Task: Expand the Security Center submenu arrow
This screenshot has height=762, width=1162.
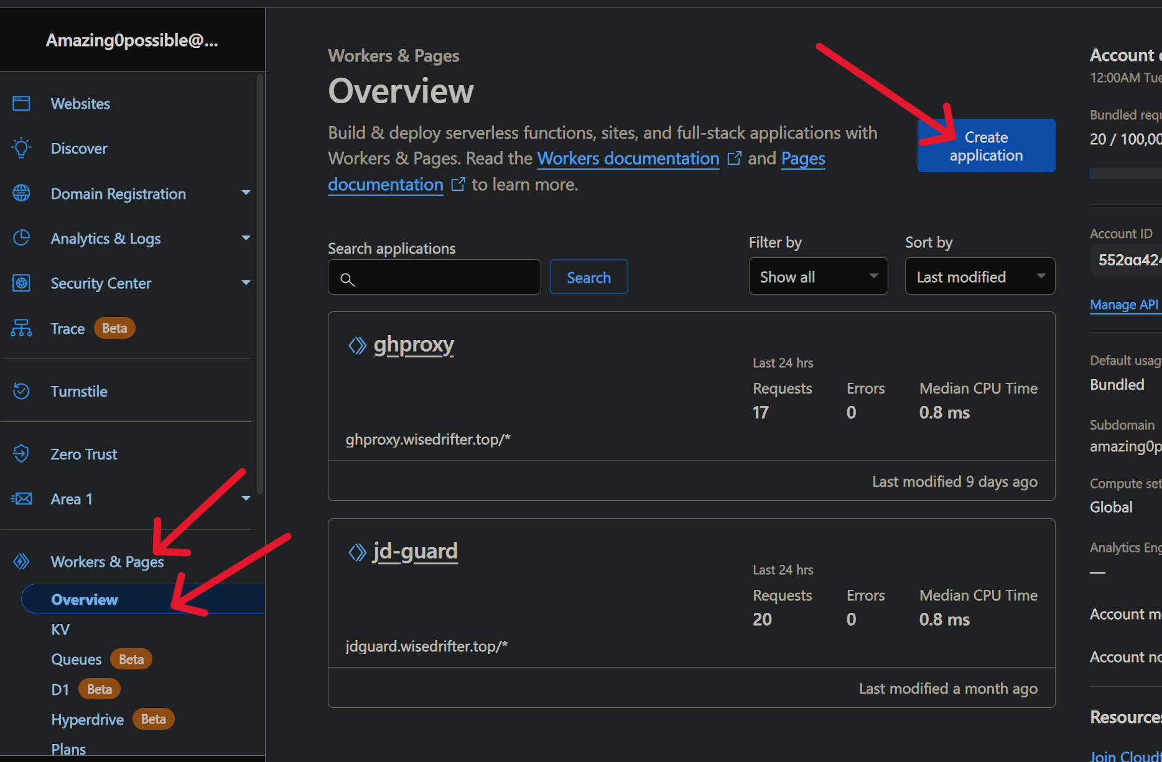Action: click(246, 282)
